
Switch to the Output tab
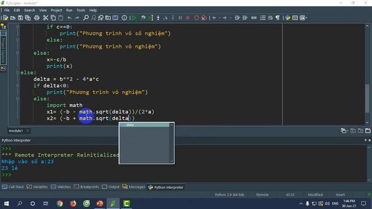coord(111,187)
